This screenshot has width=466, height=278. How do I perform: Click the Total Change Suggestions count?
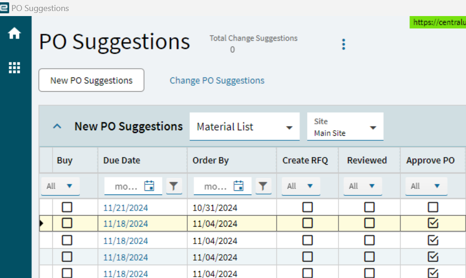pyautogui.click(x=232, y=50)
